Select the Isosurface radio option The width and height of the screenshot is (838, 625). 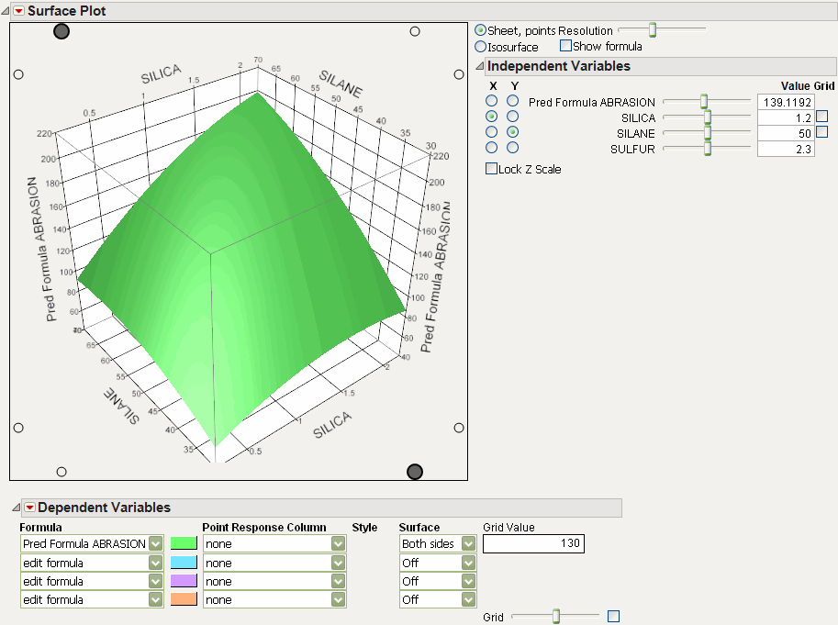pos(481,47)
